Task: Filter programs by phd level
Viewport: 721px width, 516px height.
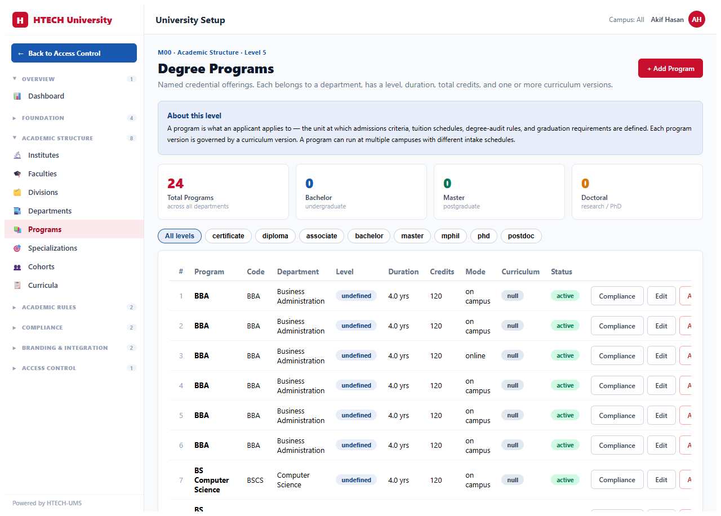Action: [x=484, y=236]
